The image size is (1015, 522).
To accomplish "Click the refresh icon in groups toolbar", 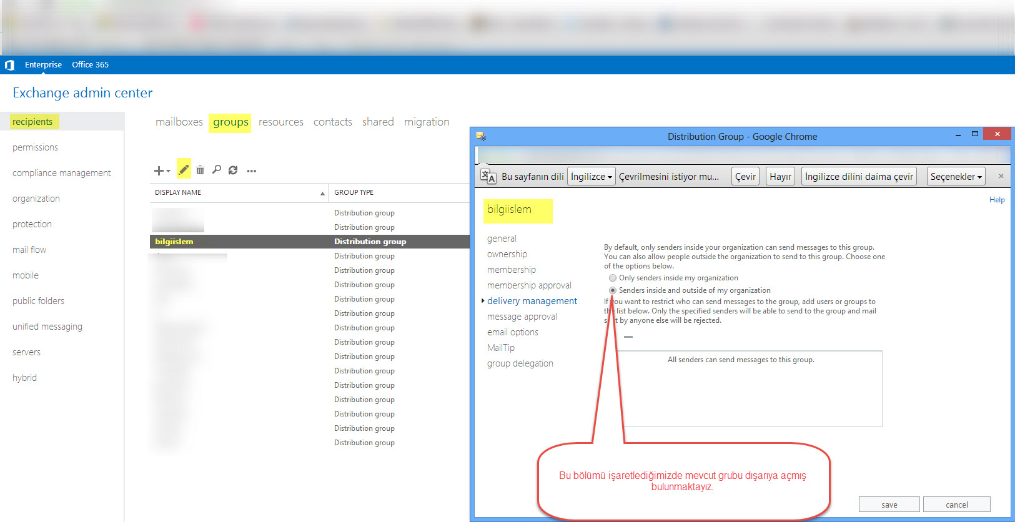I will [x=233, y=170].
